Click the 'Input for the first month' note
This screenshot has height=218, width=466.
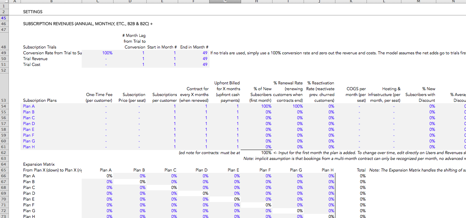pos(370,153)
